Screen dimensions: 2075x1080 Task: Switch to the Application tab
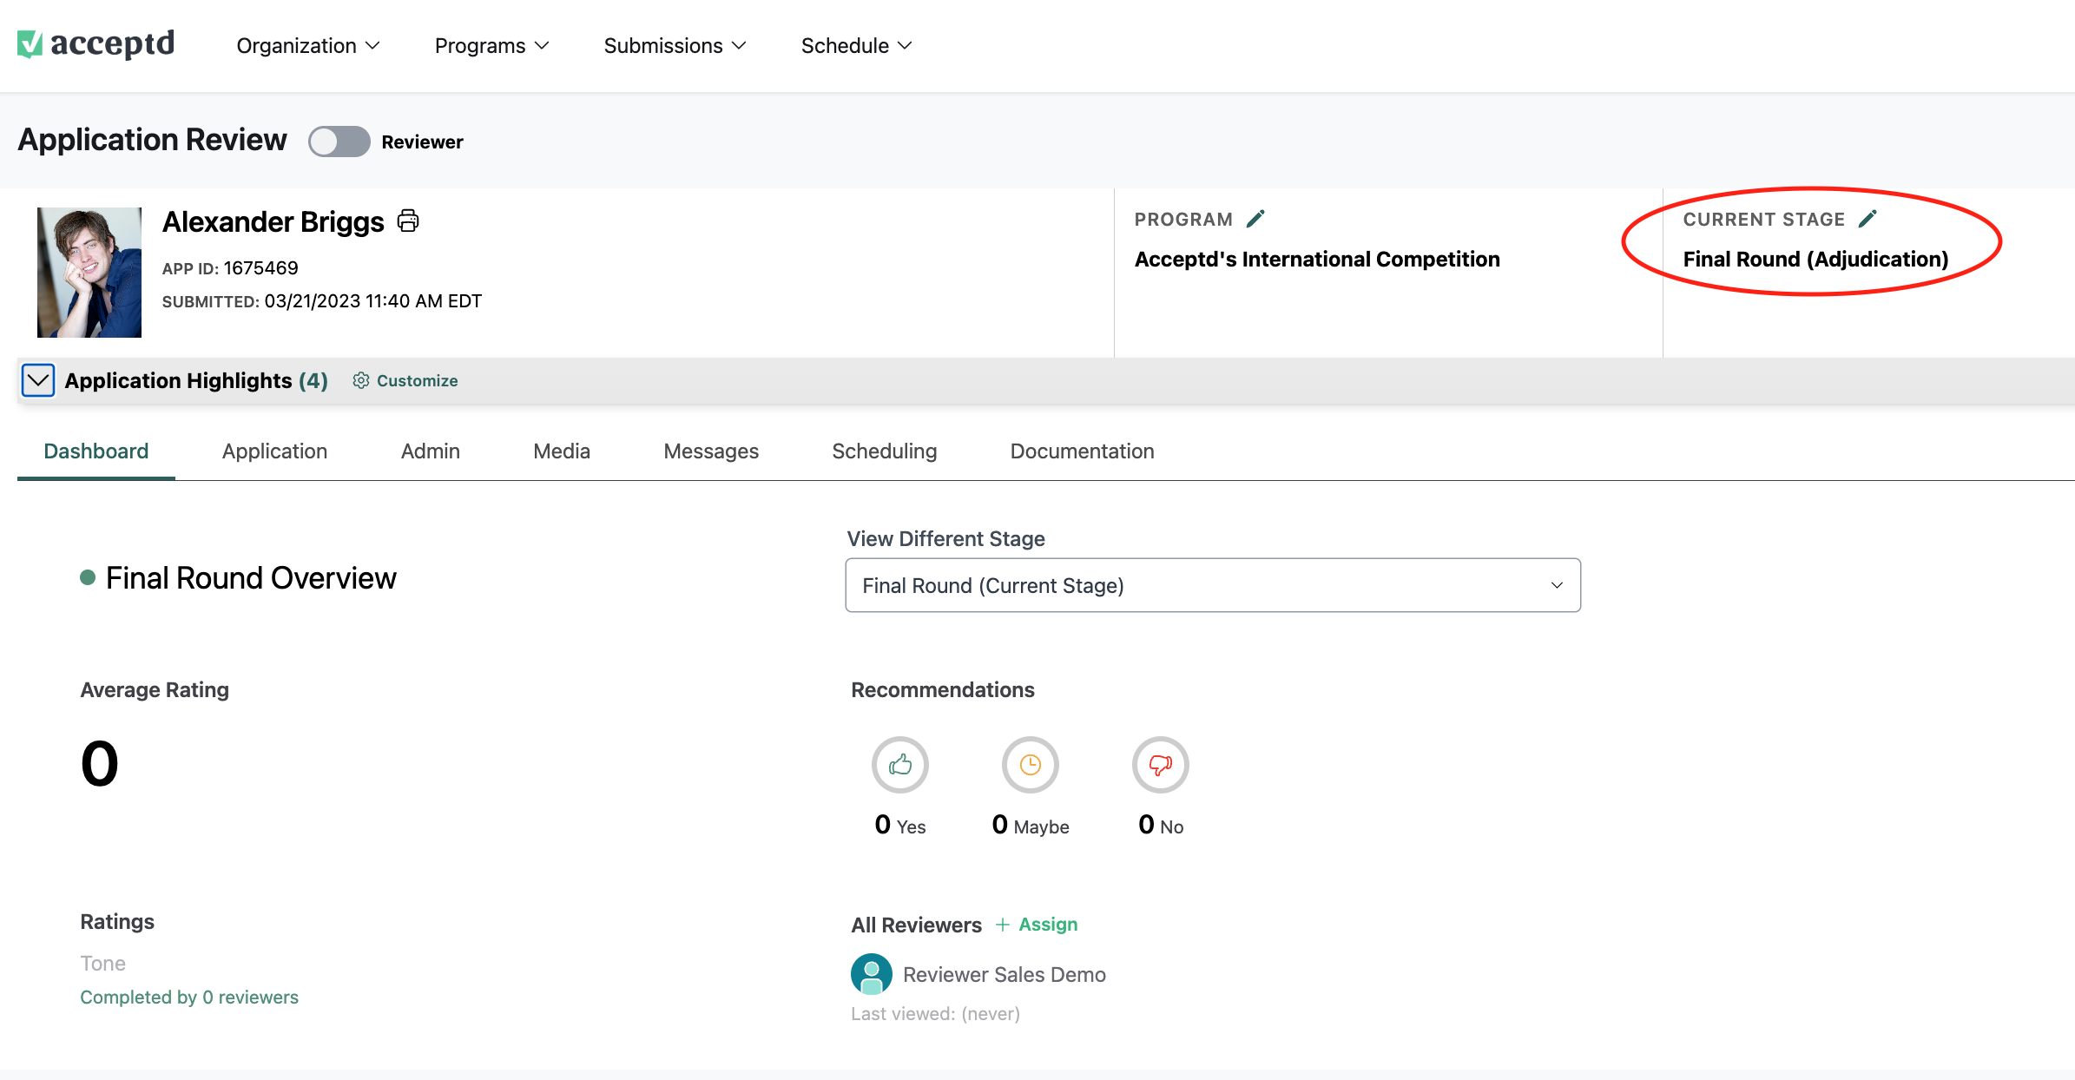(274, 451)
